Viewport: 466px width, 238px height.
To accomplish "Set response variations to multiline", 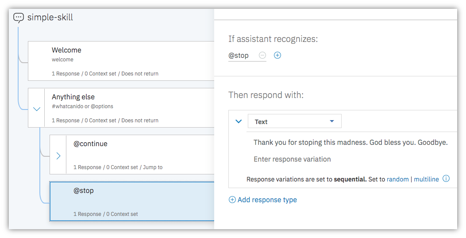I will 426,179.
